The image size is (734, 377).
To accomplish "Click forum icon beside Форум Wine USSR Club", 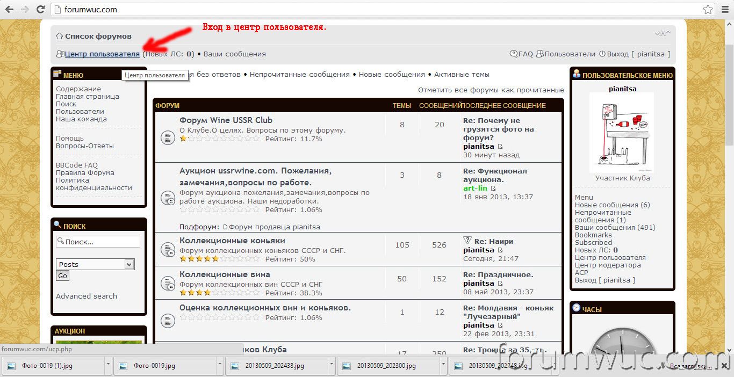I will 168,137.
